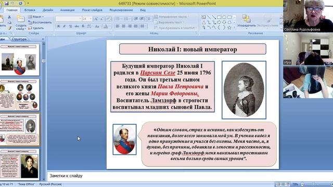The image size is (333, 187).
Task: Select the rectangle shape in shapes gallery
Action: click(219, 17)
